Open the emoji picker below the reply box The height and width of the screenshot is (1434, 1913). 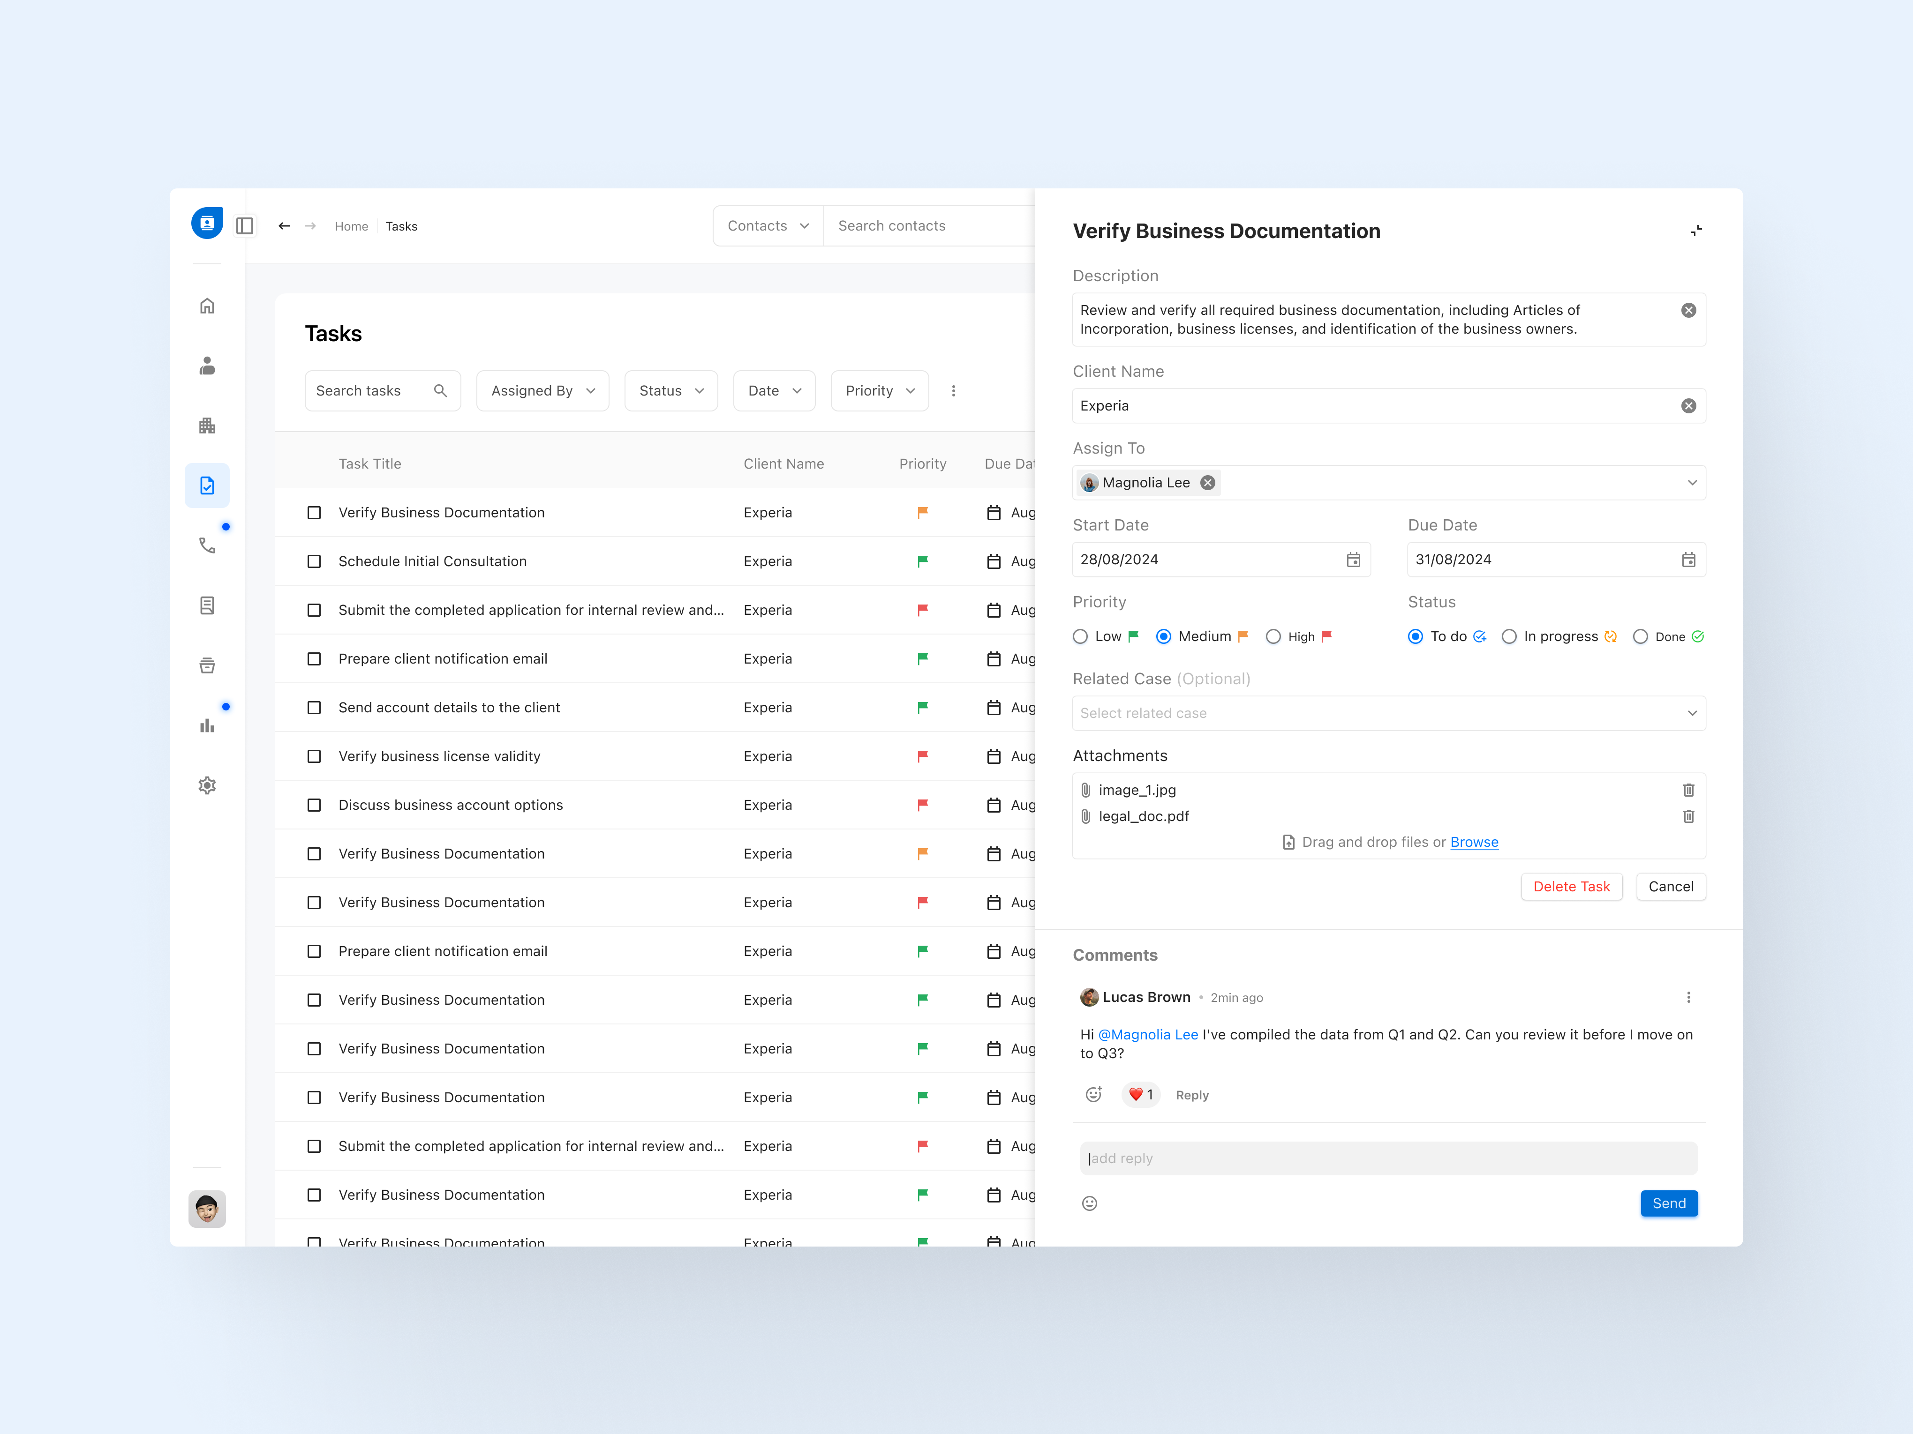[1090, 1202]
